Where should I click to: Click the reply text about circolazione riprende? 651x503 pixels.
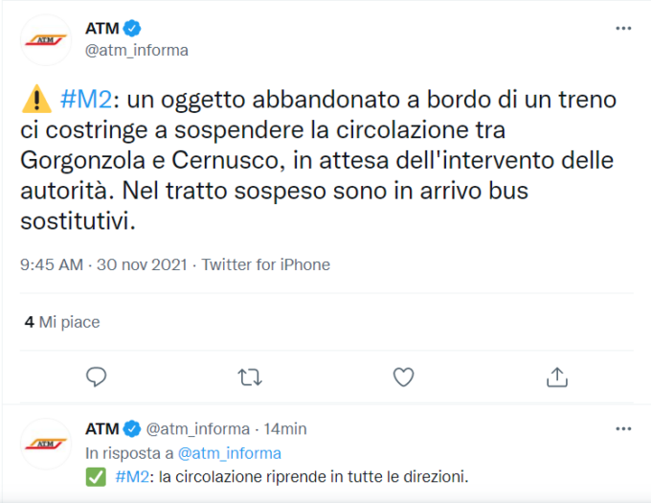point(292,476)
